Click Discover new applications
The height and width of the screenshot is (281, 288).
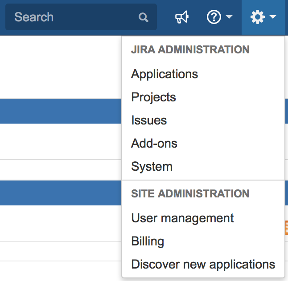coord(203,264)
